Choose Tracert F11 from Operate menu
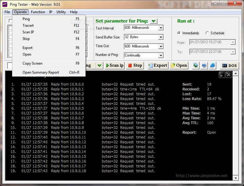Screen dimensions: 244x186 pyautogui.click(x=49, y=26)
